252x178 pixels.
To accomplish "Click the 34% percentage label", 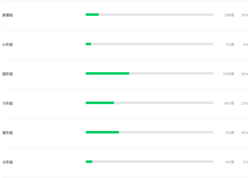I will [x=245, y=74].
